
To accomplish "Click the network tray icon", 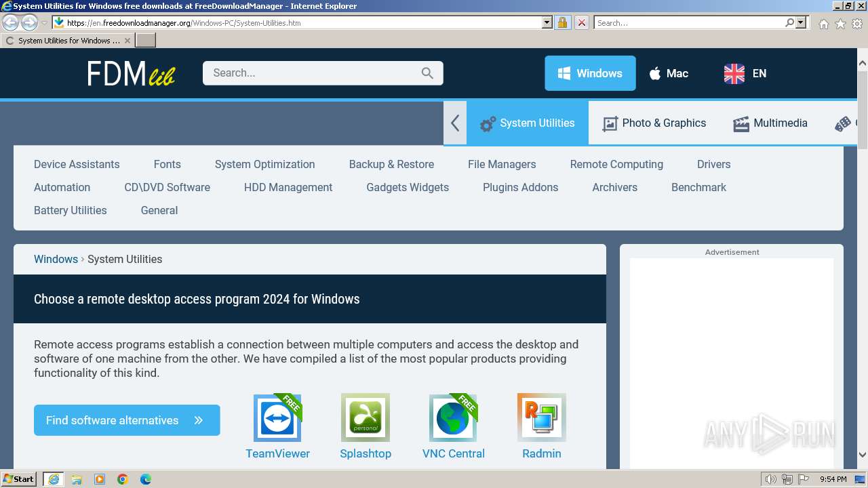I will 787,479.
